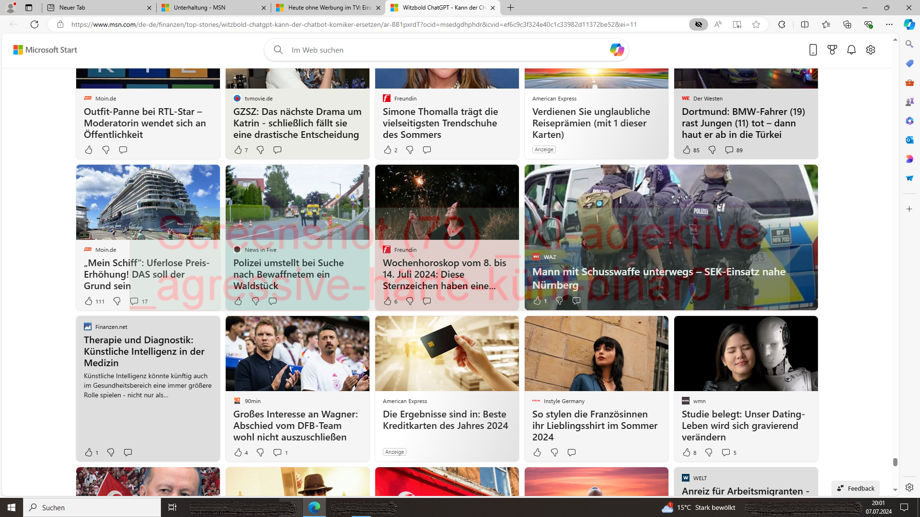Open Microsoft Rewards trophy icon
Viewport: 920px width, 517px height.
(x=832, y=50)
